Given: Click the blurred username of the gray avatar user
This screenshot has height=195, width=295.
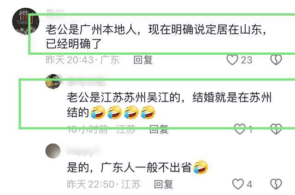Looking at the screenshot, I should tap(82, 151).
